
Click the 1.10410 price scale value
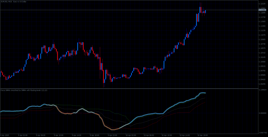pyautogui.click(x=262, y=53)
